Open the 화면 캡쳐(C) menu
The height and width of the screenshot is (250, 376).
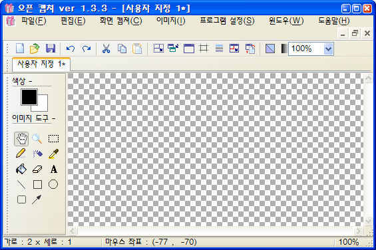coord(121,21)
